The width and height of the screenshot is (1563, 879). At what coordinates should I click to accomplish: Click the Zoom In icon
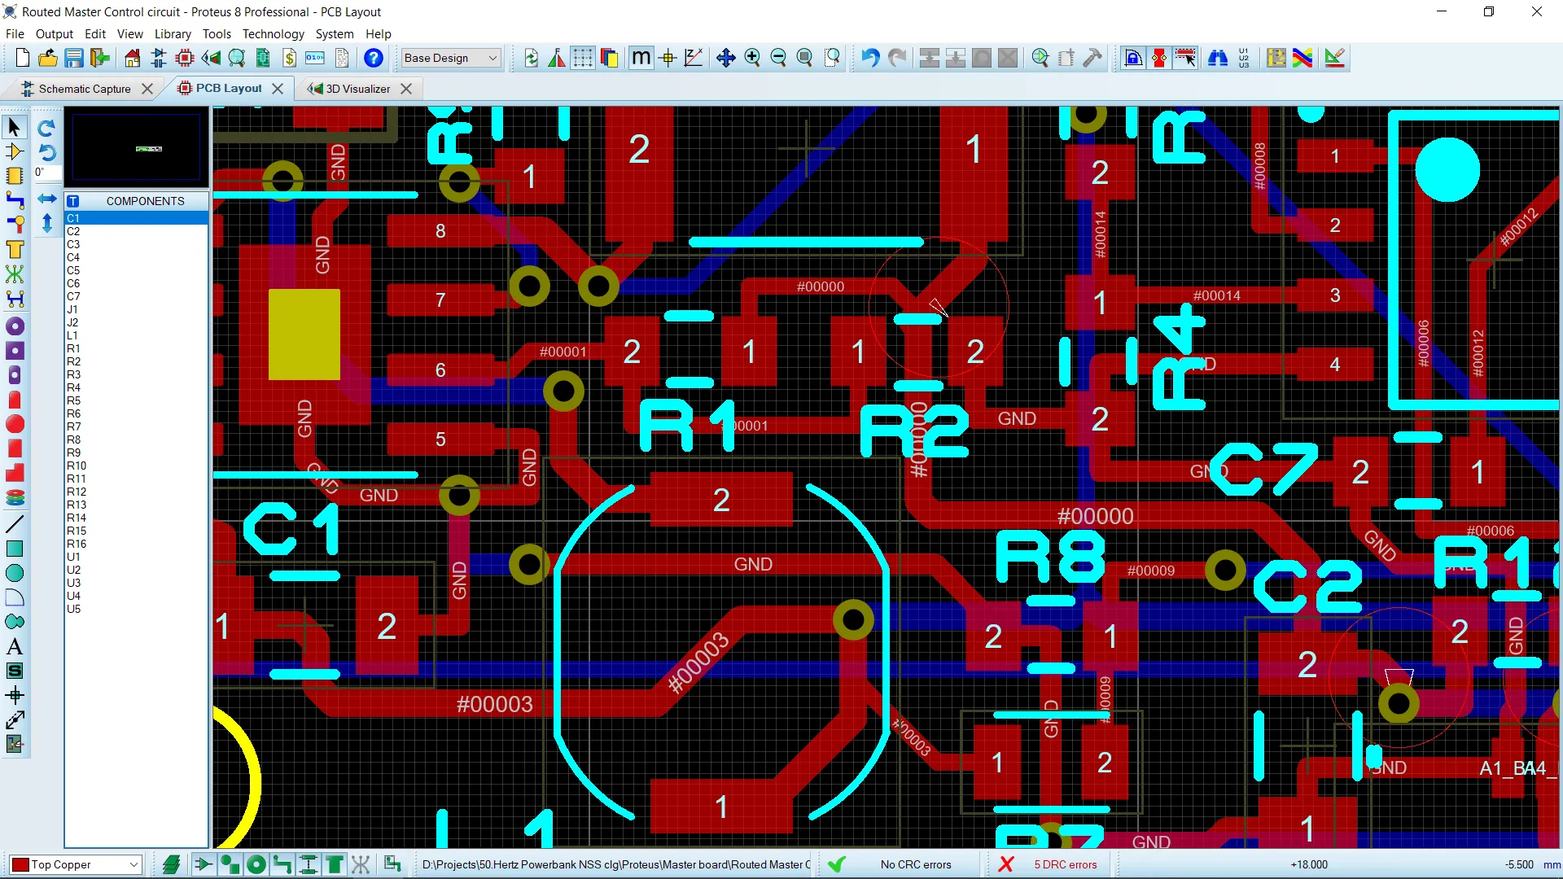click(752, 58)
